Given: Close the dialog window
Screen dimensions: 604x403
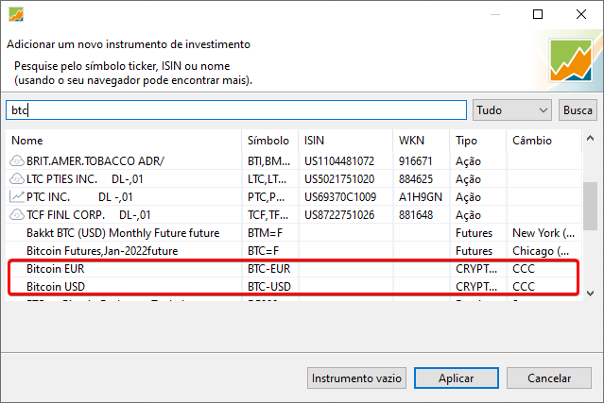Looking at the screenshot, I should click(x=581, y=14).
